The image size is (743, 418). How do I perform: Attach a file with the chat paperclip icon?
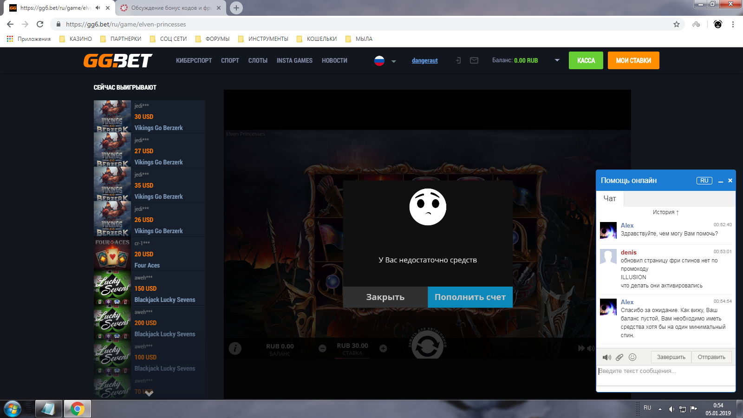[x=619, y=357]
